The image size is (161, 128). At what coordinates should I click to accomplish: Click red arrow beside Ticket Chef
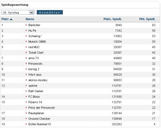pos(26,53)
